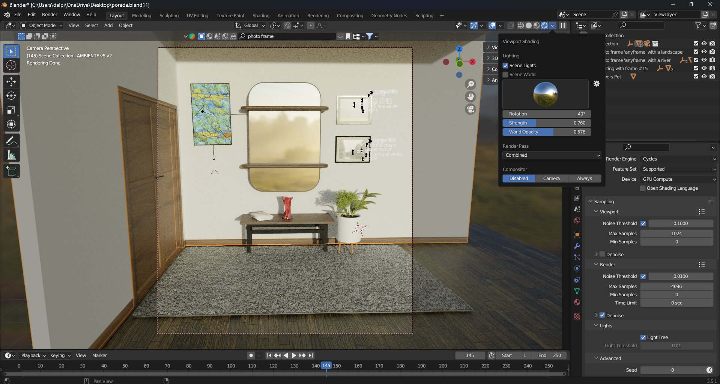Open the Render menu
Viewport: 720px width, 384px height.
pos(50,15)
